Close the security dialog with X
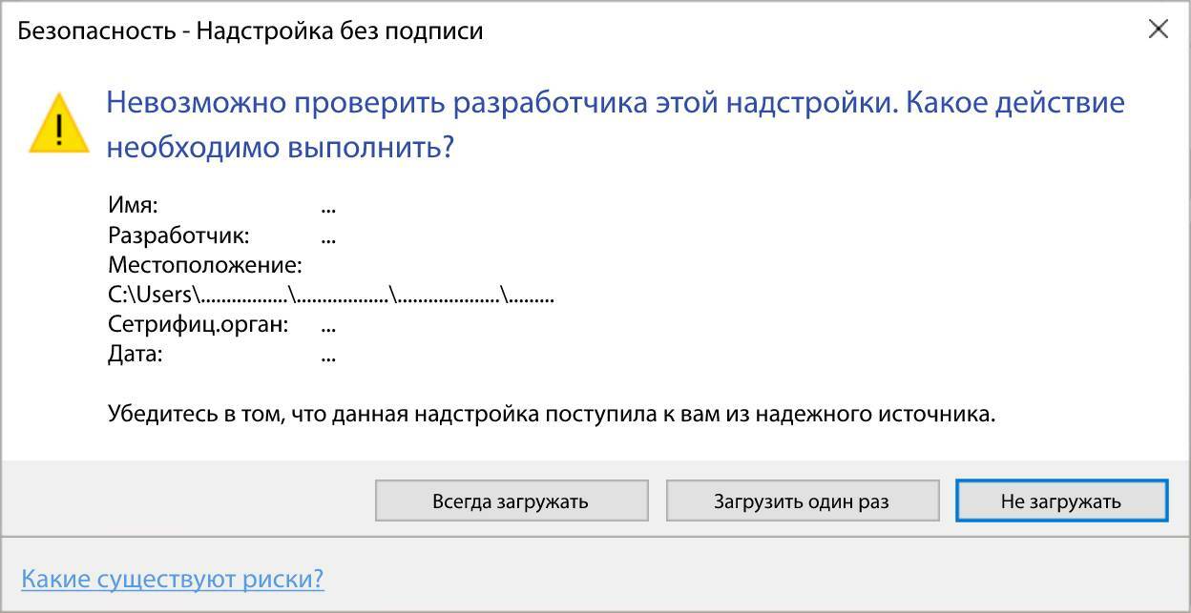 point(1158,30)
